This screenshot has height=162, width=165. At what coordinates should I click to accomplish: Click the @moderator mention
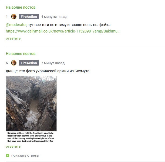(16, 25)
